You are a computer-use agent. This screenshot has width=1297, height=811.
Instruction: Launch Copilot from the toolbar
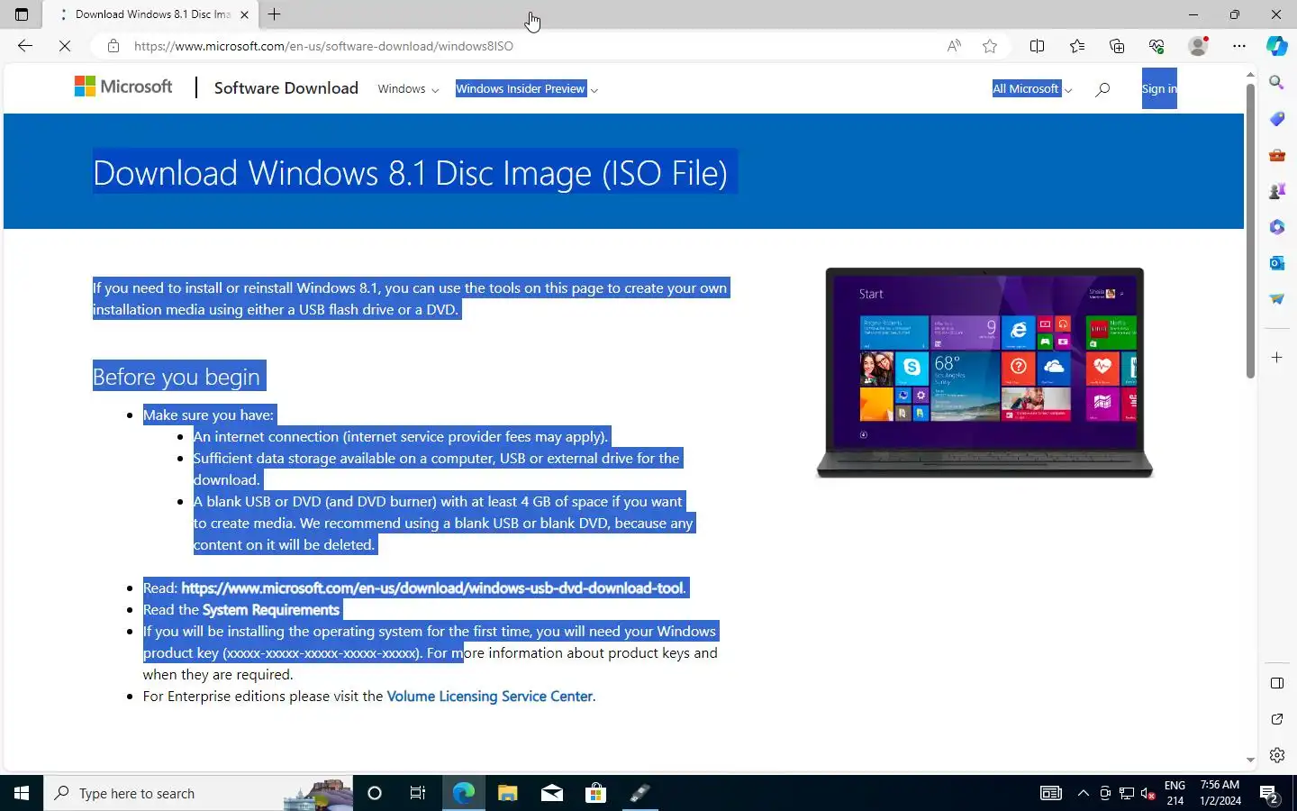(x=1276, y=46)
